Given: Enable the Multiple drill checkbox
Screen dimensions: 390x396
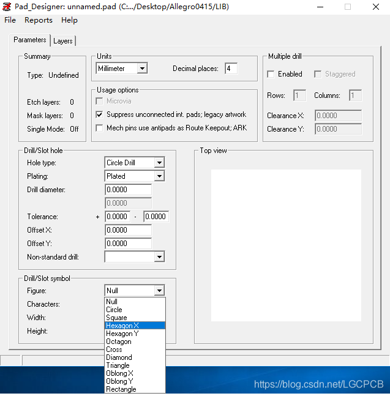Looking at the screenshot, I should [271, 74].
